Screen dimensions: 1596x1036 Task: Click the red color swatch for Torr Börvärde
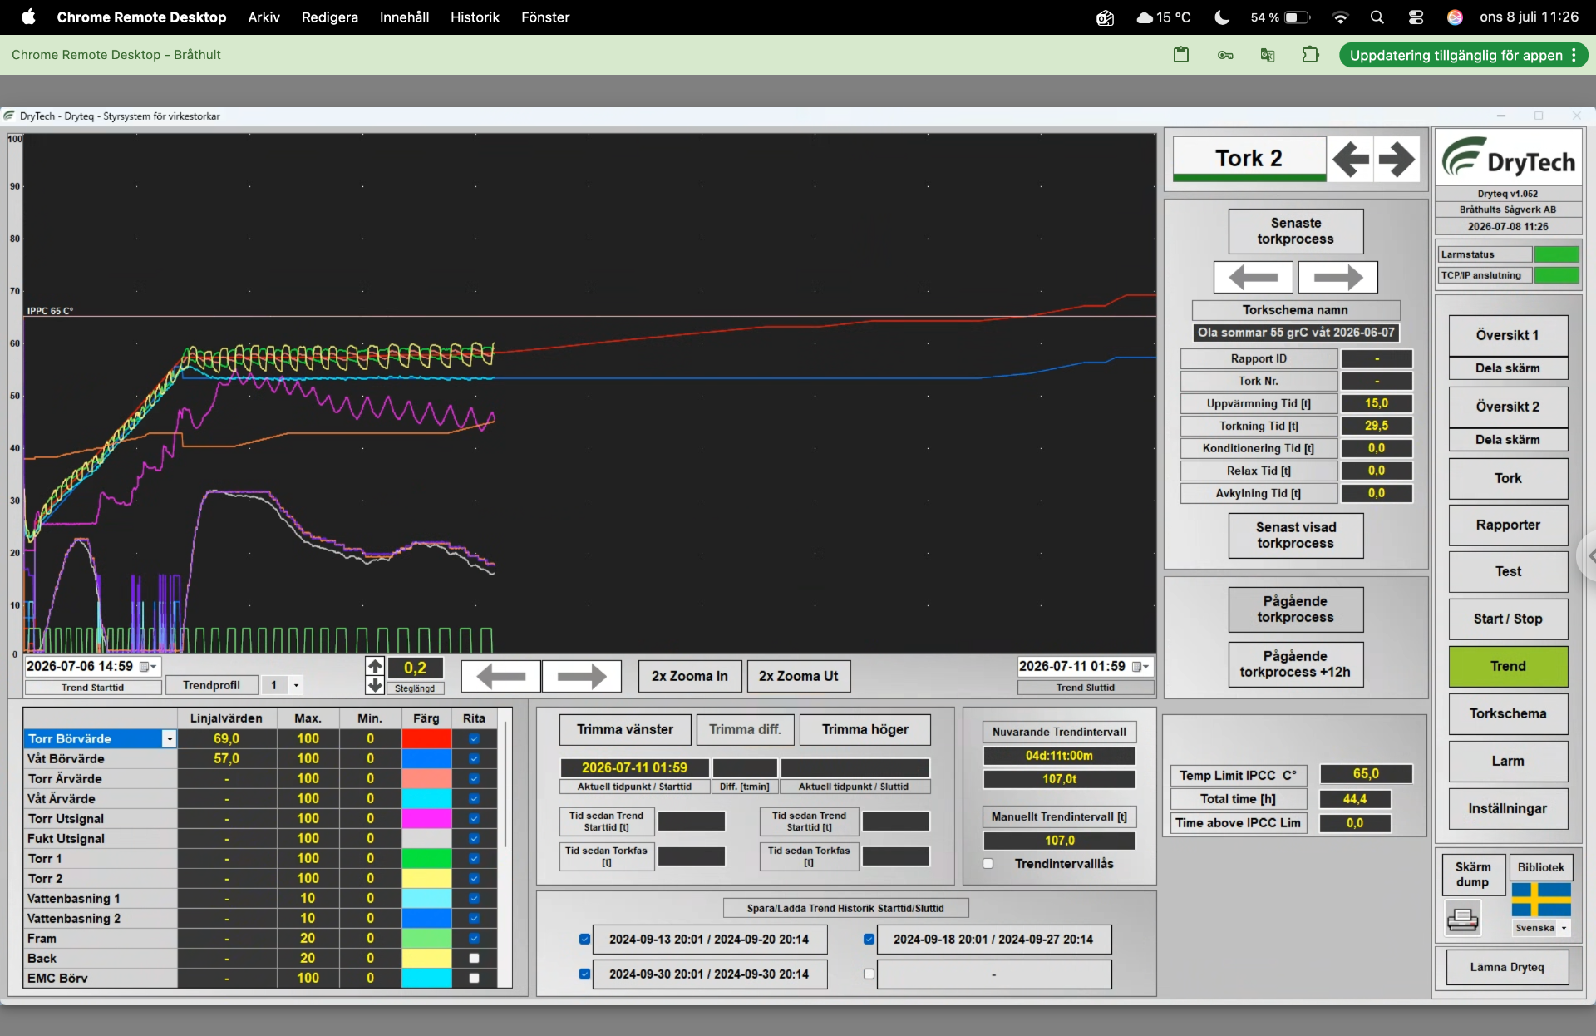click(426, 738)
